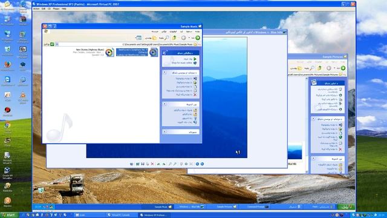Viewport: 387px width, 218px height.
Task: Click the Recycle Bin icon on guest desktop
Action: (41, 190)
